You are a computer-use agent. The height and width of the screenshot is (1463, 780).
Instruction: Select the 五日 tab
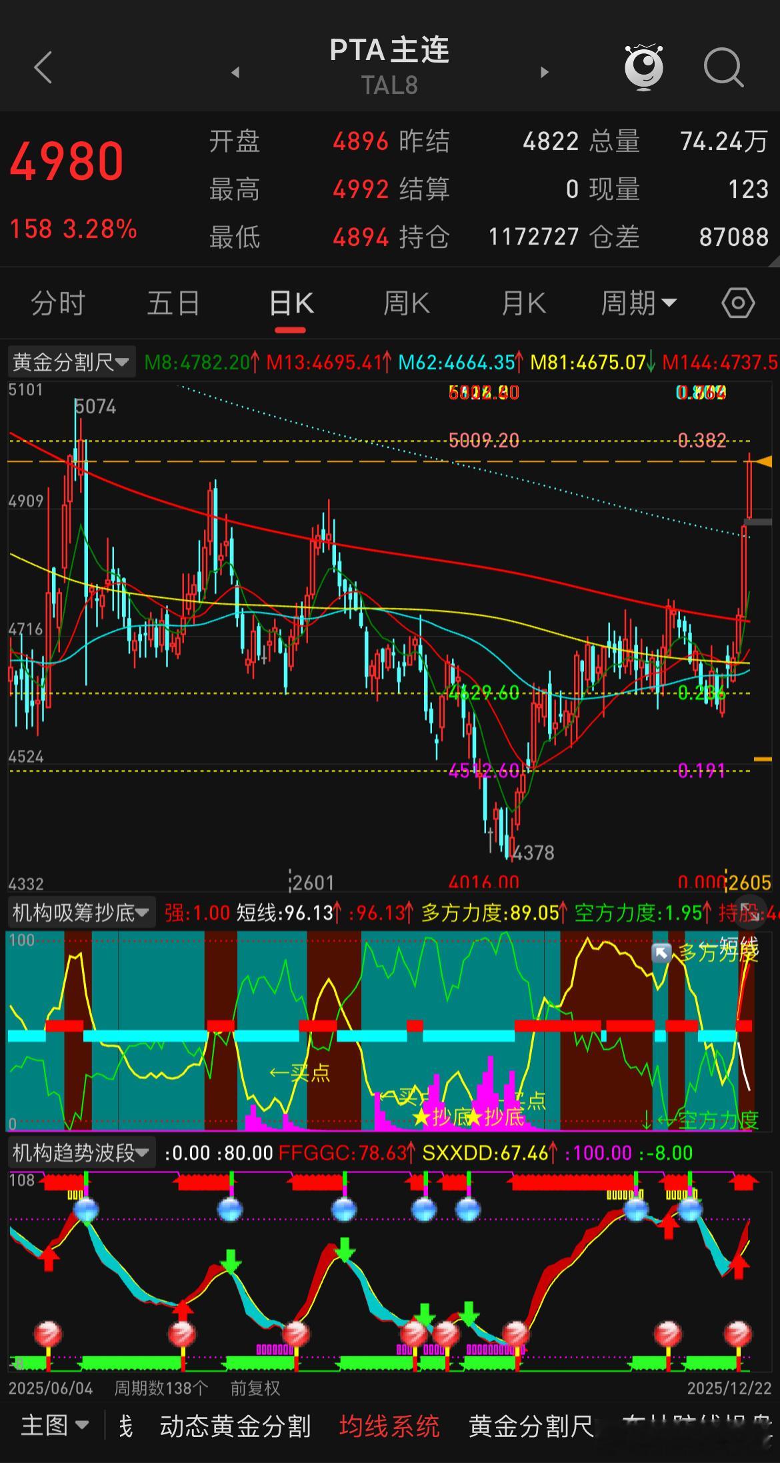(x=173, y=303)
